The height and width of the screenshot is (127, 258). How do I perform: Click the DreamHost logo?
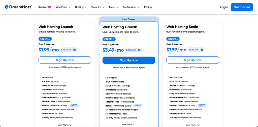18,7
